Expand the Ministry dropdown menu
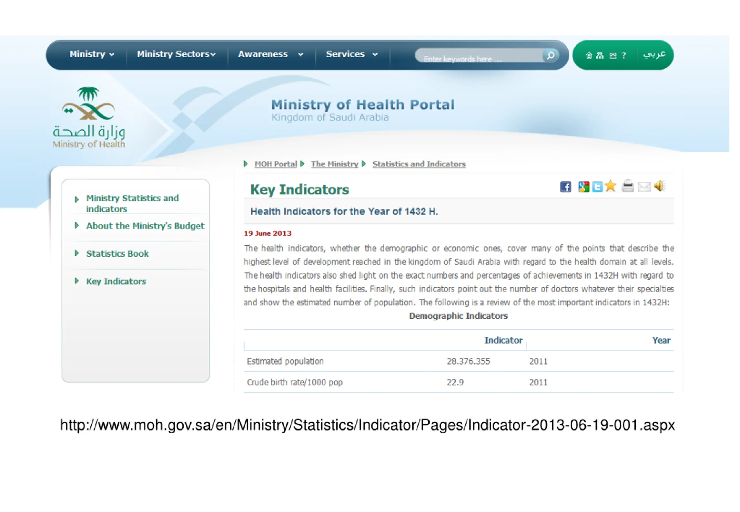The height and width of the screenshot is (512, 740). (x=91, y=54)
